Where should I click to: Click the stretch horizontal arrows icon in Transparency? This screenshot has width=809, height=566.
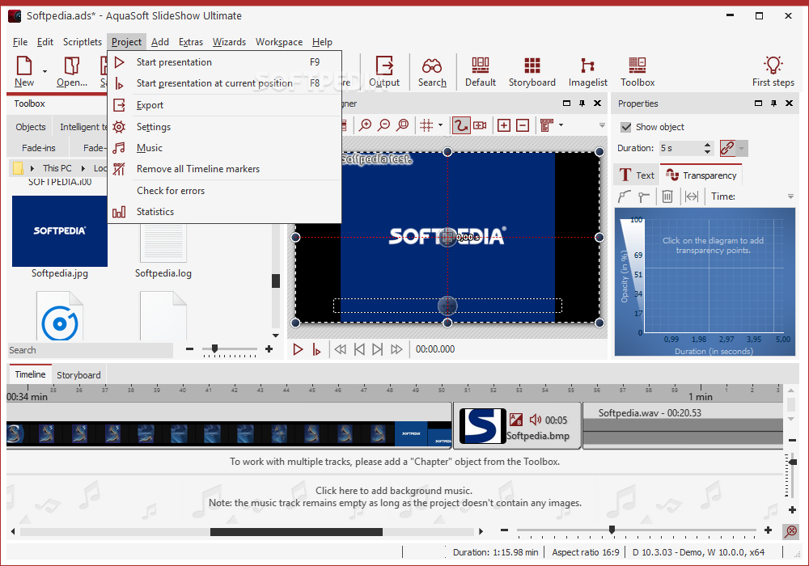[692, 196]
